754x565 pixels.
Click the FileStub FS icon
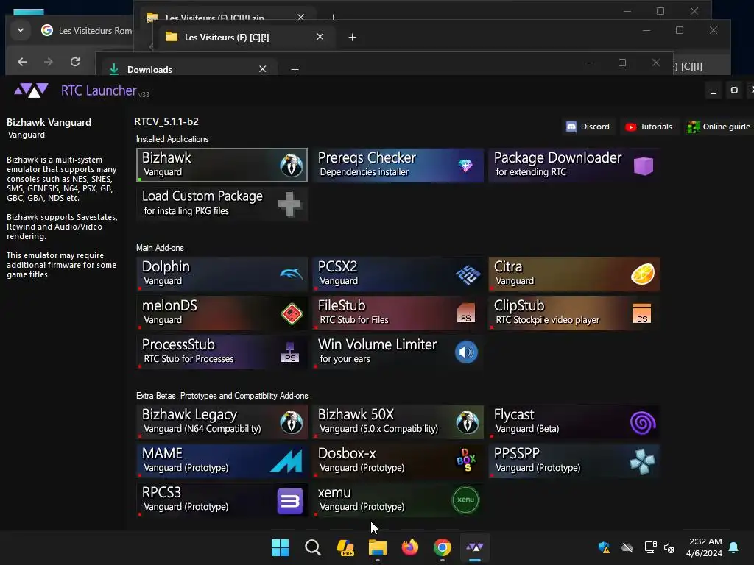(x=465, y=313)
